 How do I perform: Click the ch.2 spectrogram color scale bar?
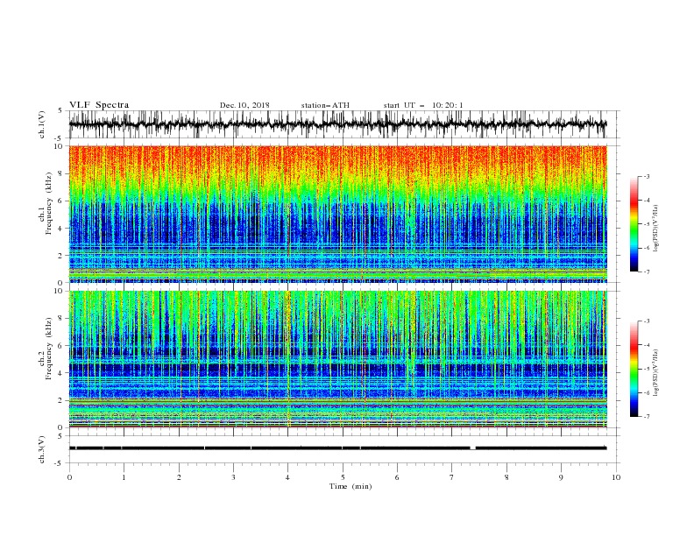(x=634, y=369)
